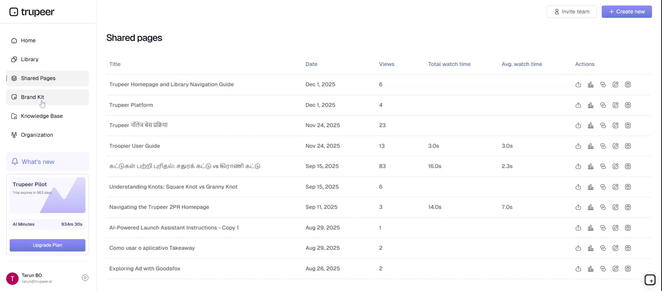
Task: Delete AI-Powered Launch Assistant Instructions - Copy 1
Action: [x=628, y=228]
